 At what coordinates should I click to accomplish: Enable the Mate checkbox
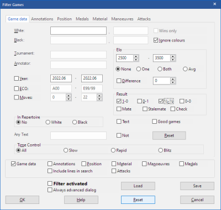tap(119, 109)
